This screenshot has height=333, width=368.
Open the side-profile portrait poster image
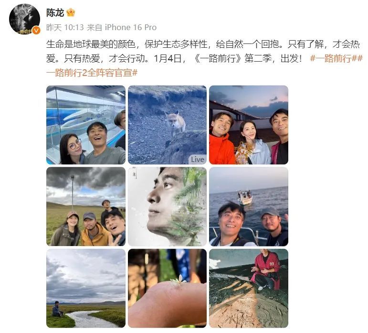[x=168, y=206]
